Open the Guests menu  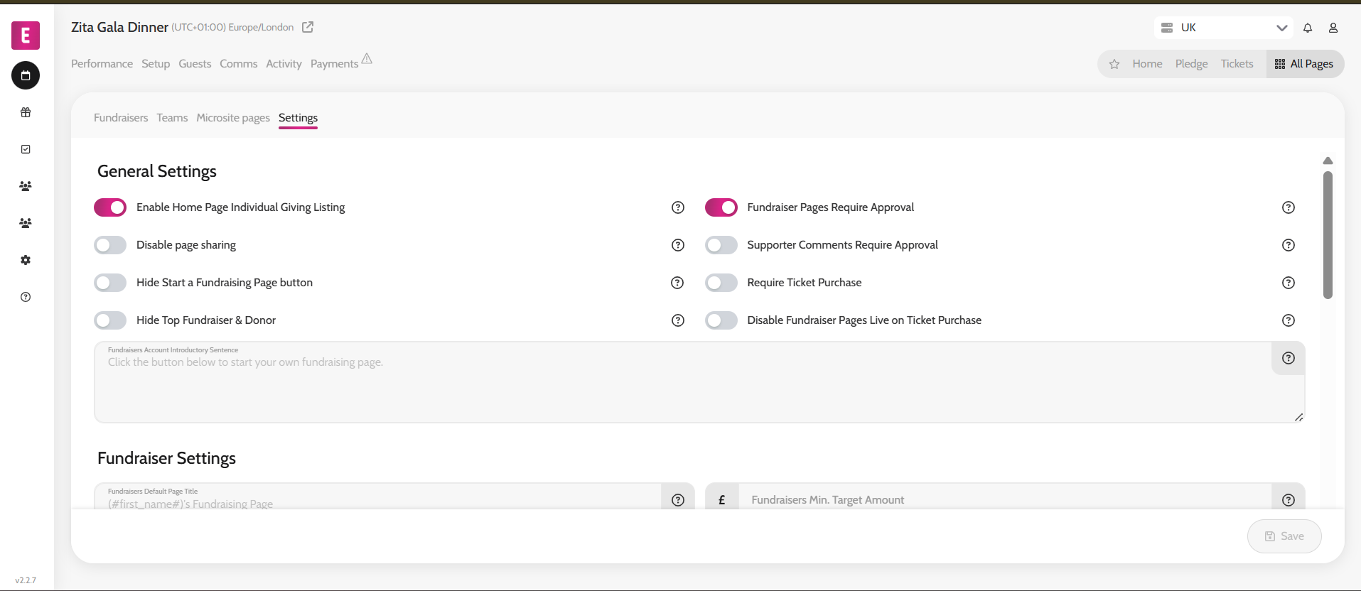pyautogui.click(x=195, y=64)
